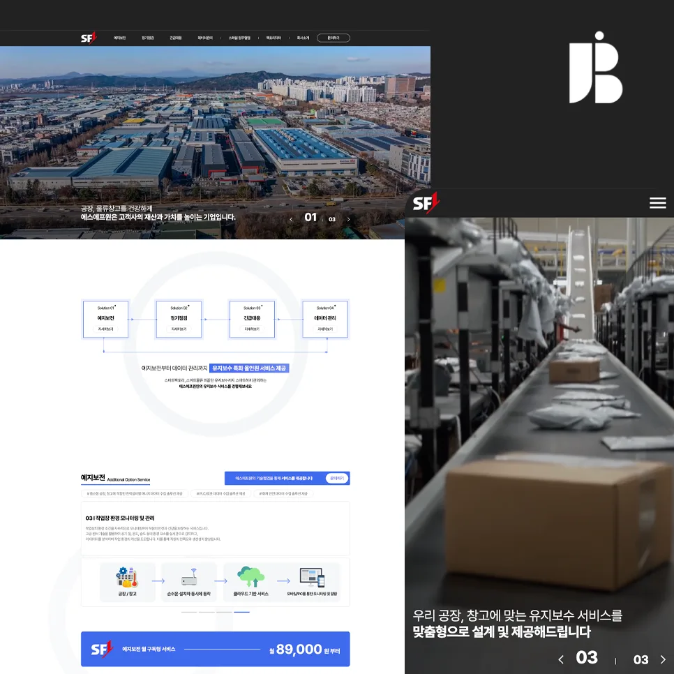This screenshot has width=674, height=674.
Task: Click the SF logo in the desktop header
Action: (89, 38)
